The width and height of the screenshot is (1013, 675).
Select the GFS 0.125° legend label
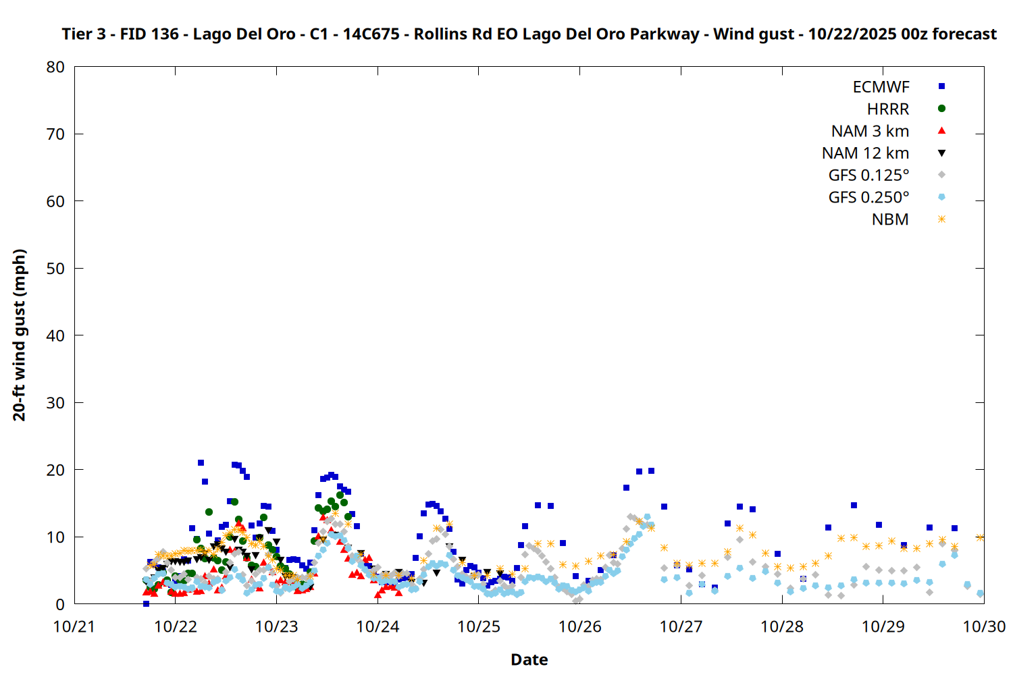868,175
